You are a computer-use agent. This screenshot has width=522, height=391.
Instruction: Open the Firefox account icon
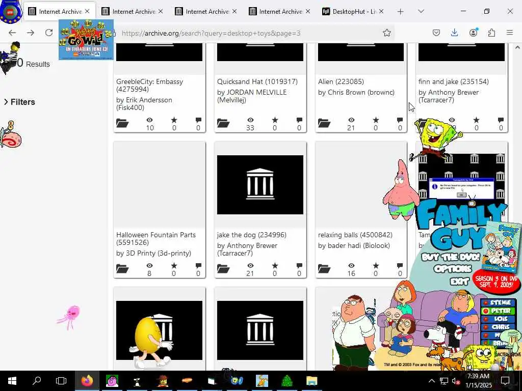(x=473, y=33)
